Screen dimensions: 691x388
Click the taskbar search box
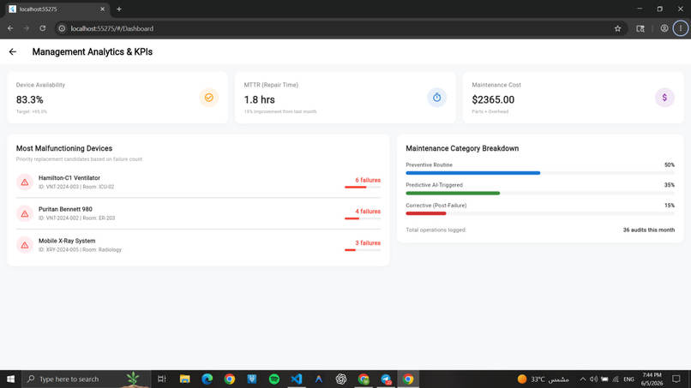tap(86, 379)
